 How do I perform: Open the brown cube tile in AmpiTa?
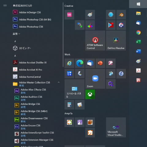[90, 122]
